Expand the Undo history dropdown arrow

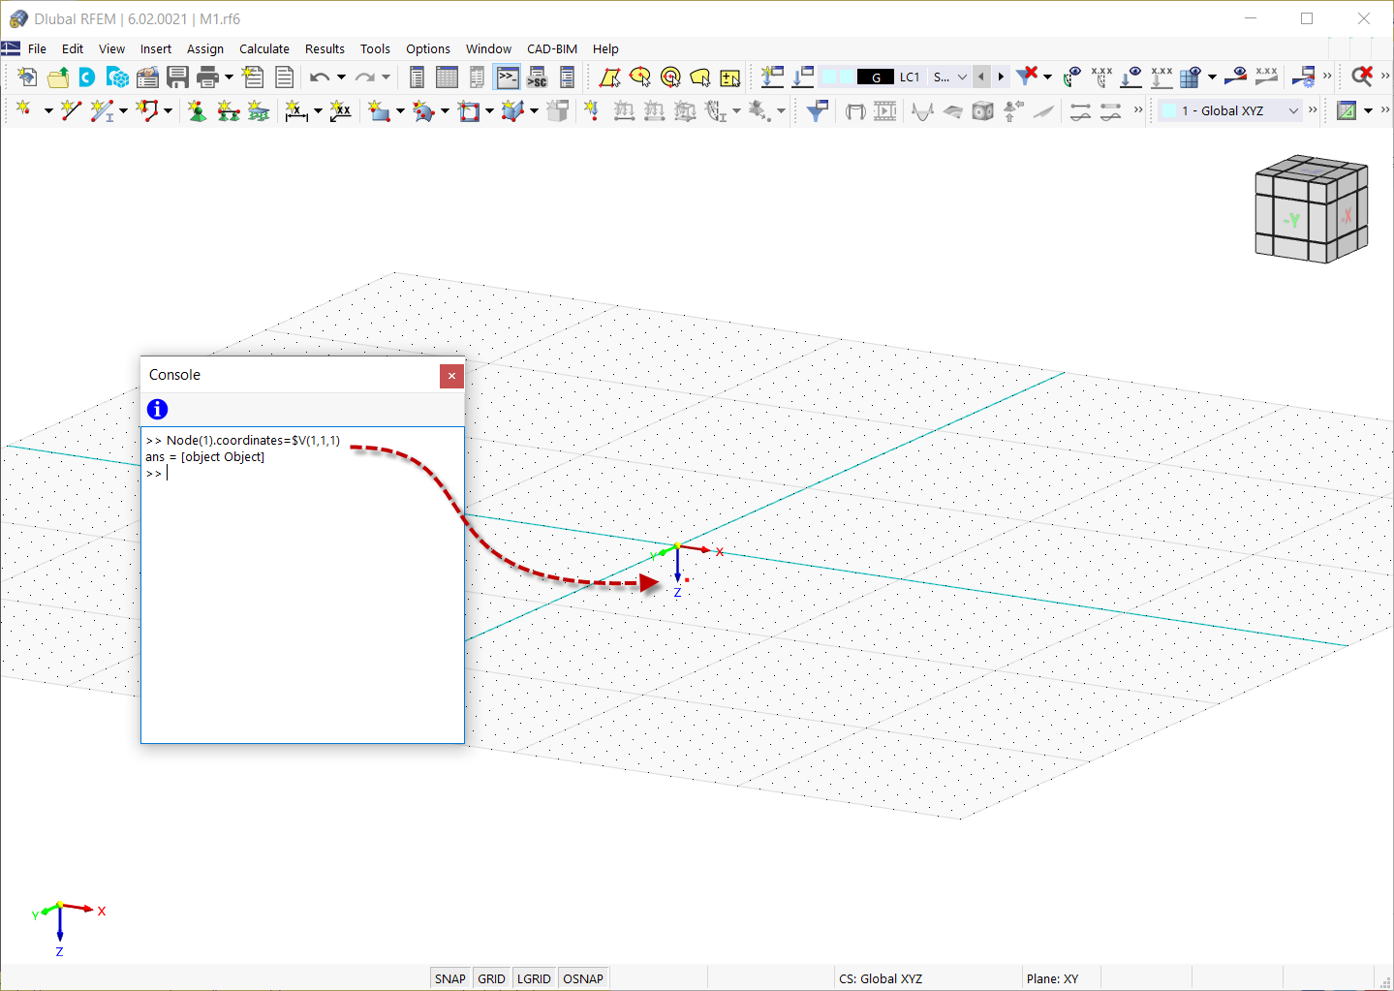point(341,77)
